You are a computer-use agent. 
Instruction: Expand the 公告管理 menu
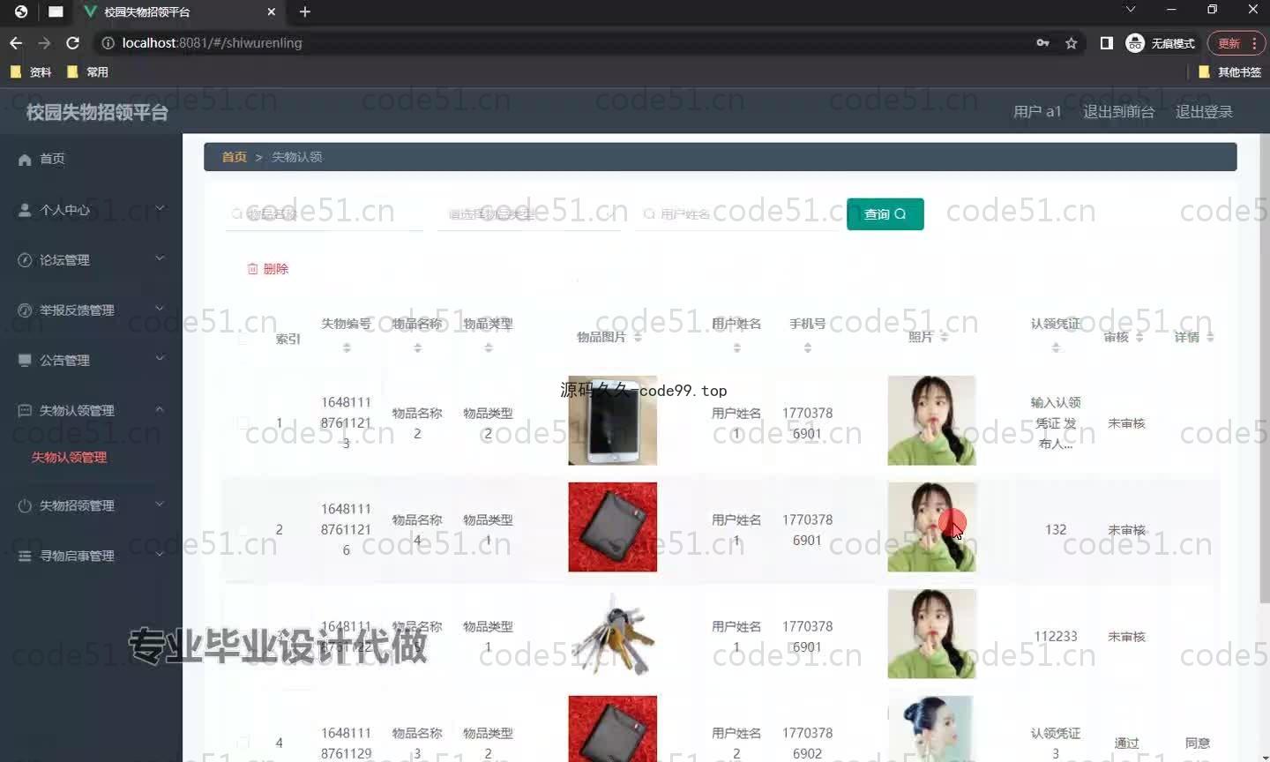[x=160, y=358]
